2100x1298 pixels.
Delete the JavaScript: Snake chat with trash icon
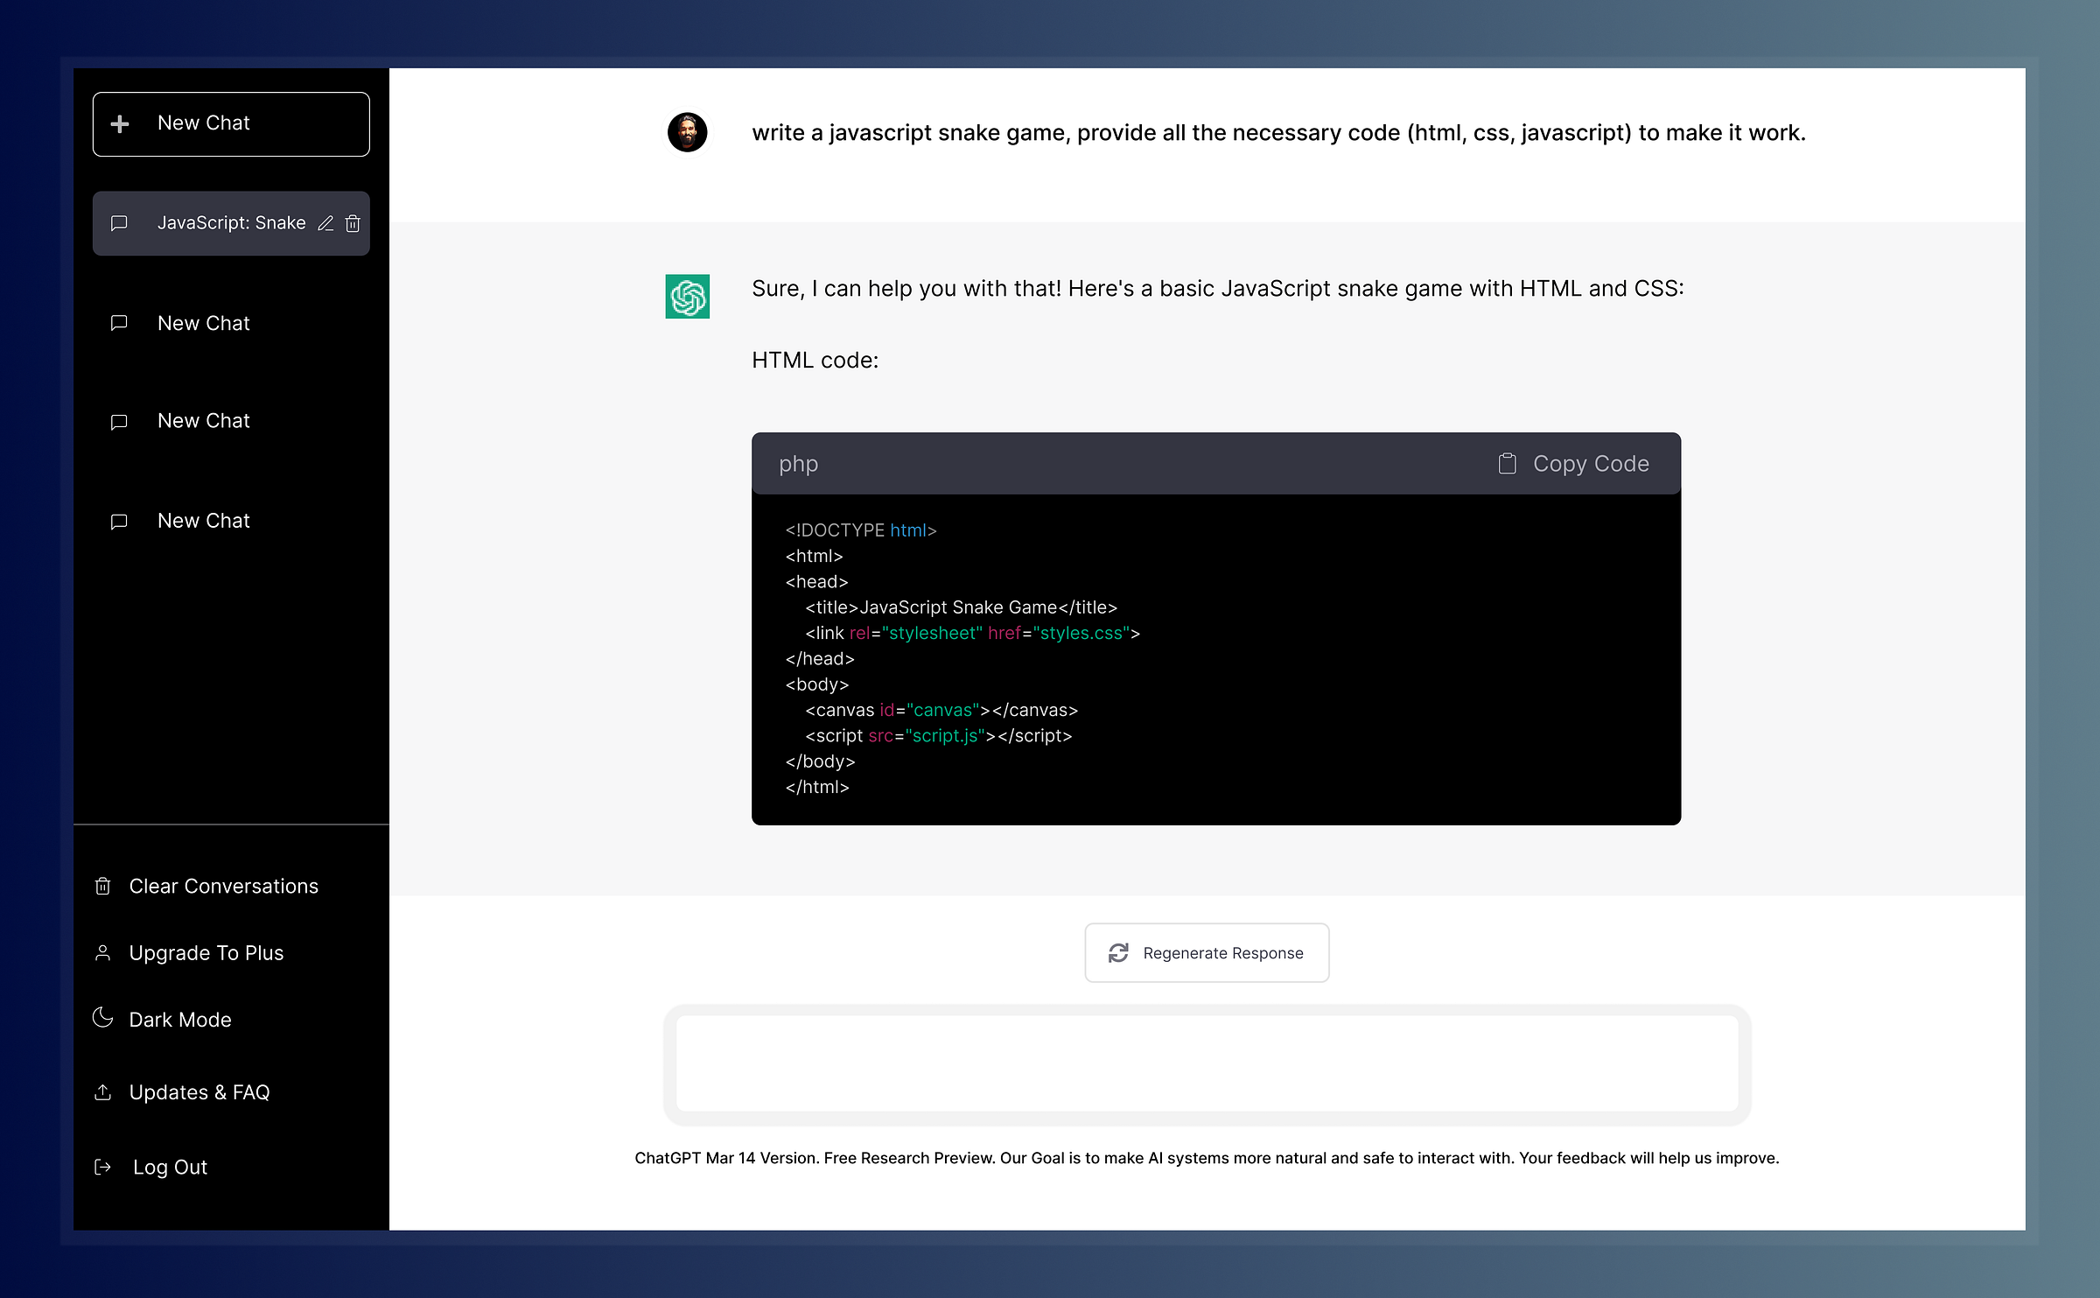(353, 223)
